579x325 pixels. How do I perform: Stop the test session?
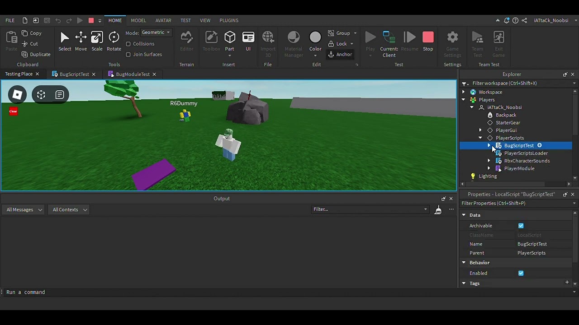(427, 41)
